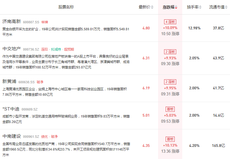Open the *ST中迪 stock link

[x=11, y=109]
